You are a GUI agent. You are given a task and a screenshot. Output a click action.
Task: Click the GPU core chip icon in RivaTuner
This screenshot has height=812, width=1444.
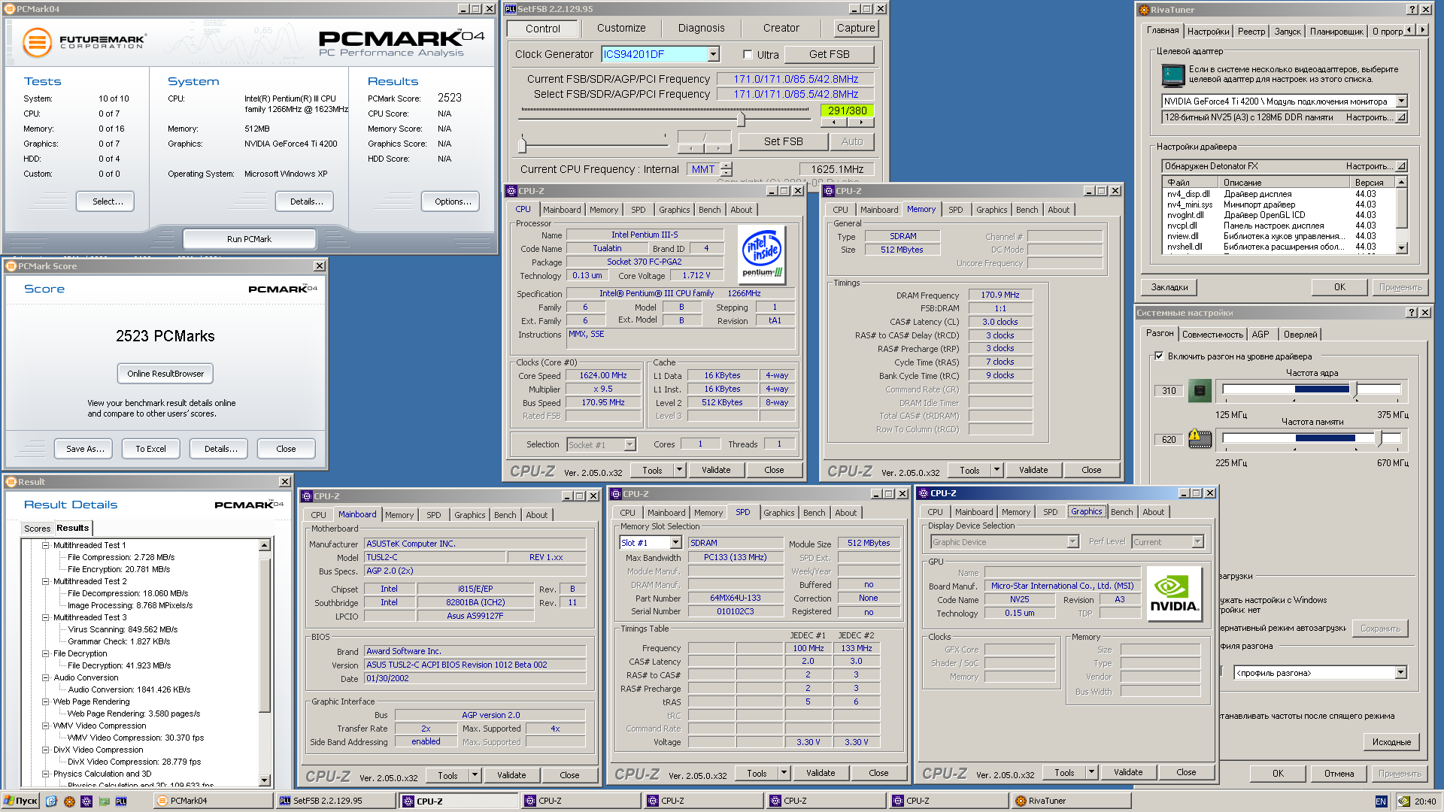[1200, 390]
